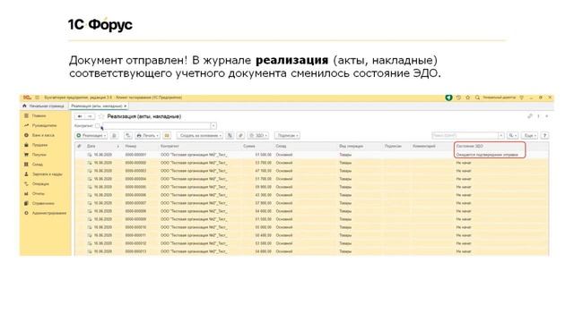Image resolution: width=574 pixels, height=322 pixels.
Task: Click into the Контрагент filter input field
Action: (x=156, y=126)
